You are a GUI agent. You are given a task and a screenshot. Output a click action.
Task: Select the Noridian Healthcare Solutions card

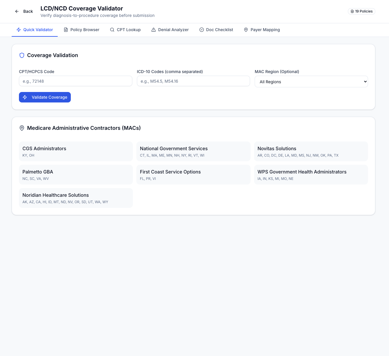pos(76,198)
